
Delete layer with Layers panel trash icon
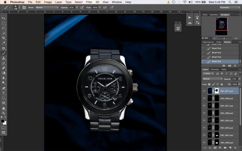pos(235,148)
